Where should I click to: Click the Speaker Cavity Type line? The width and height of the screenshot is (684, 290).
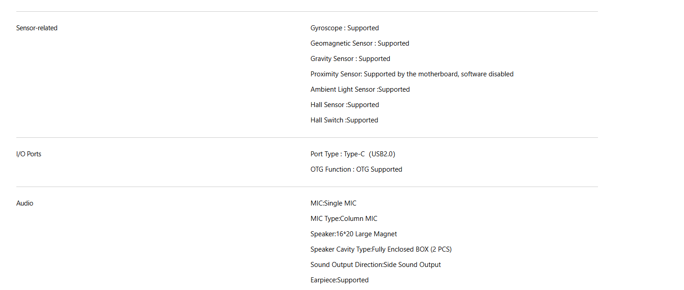(381, 249)
